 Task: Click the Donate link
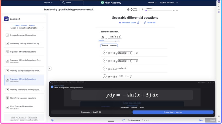coord(152,2)
